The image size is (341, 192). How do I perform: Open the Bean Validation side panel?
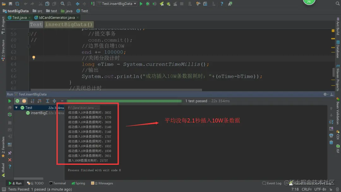pyautogui.click(x=338, y=111)
